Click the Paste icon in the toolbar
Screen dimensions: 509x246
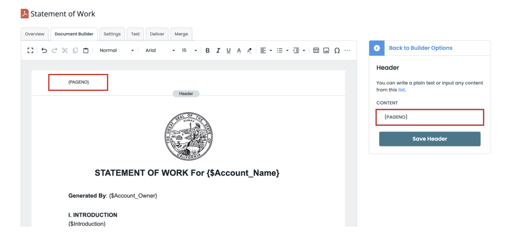tap(86, 50)
